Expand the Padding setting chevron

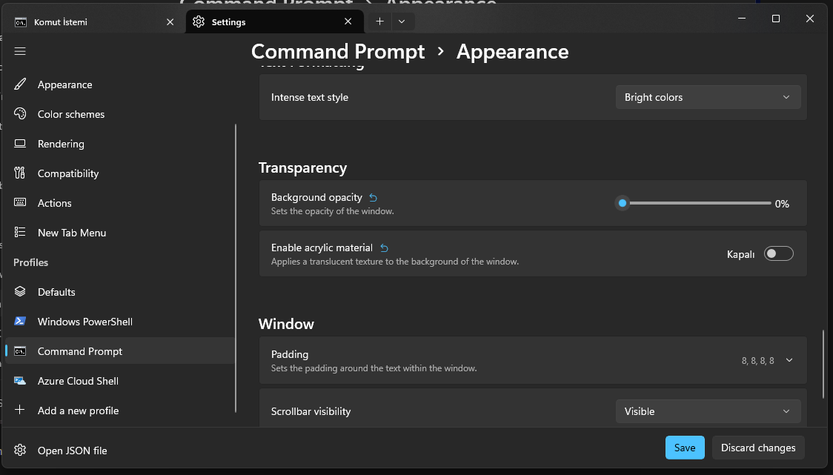pyautogui.click(x=789, y=360)
